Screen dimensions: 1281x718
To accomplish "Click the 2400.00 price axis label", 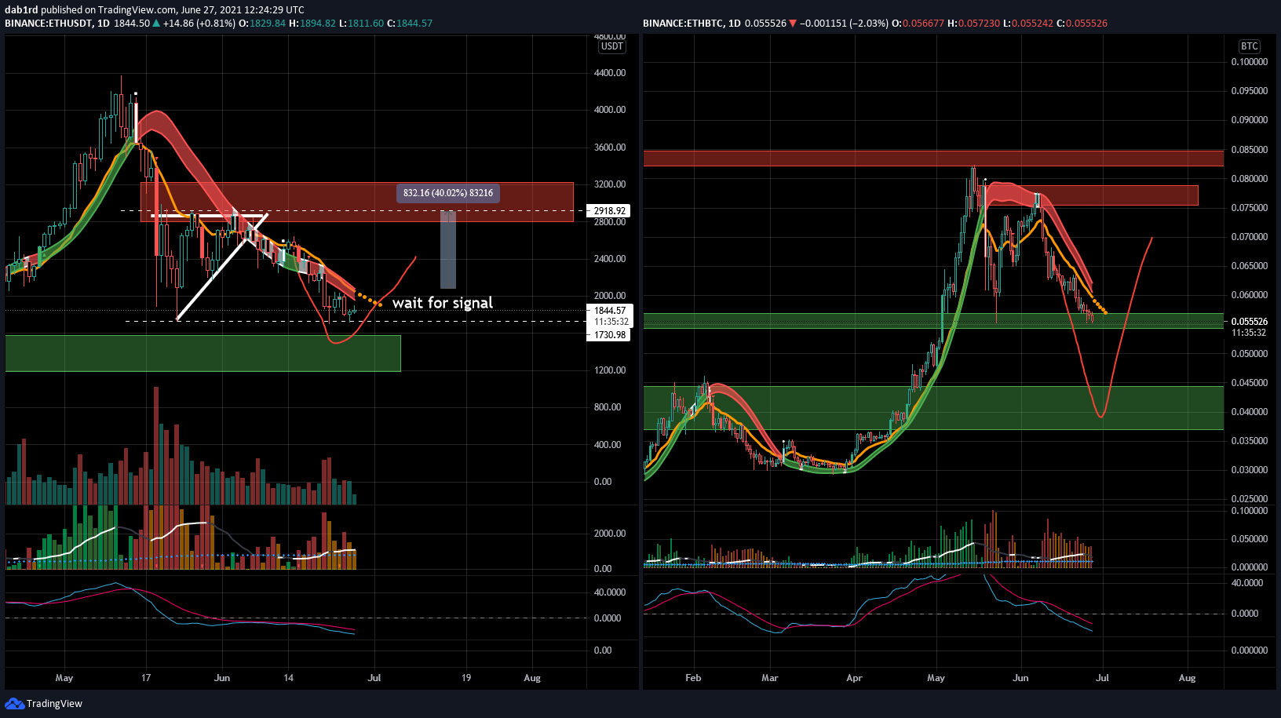I will [x=610, y=259].
